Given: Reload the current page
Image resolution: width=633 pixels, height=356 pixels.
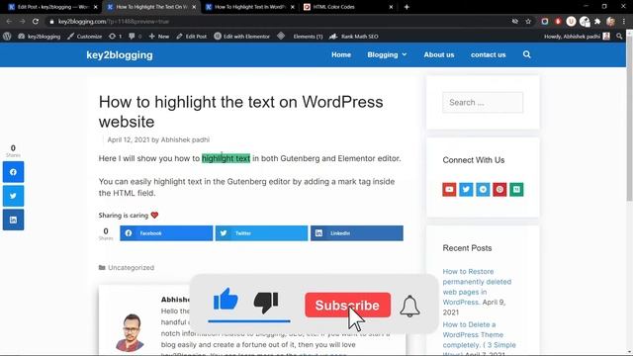Looking at the screenshot, I should [36, 22].
